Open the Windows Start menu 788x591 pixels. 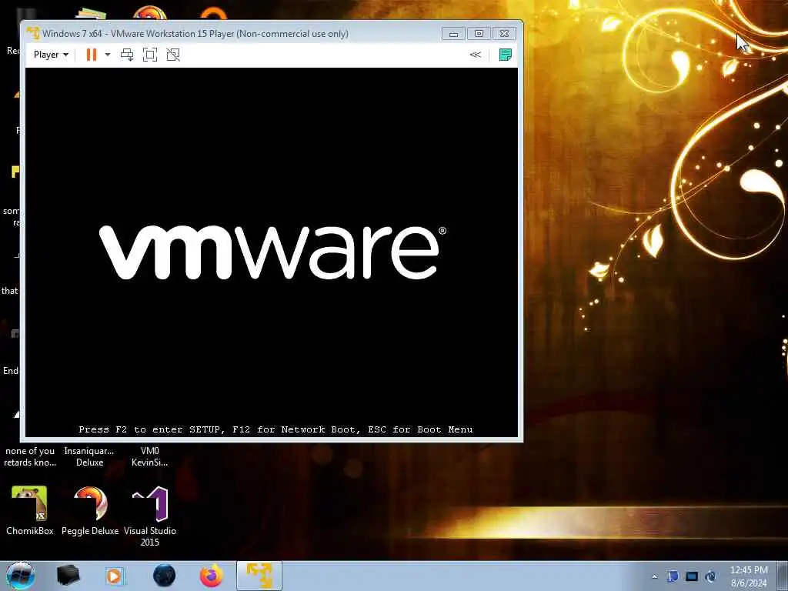tap(20, 576)
